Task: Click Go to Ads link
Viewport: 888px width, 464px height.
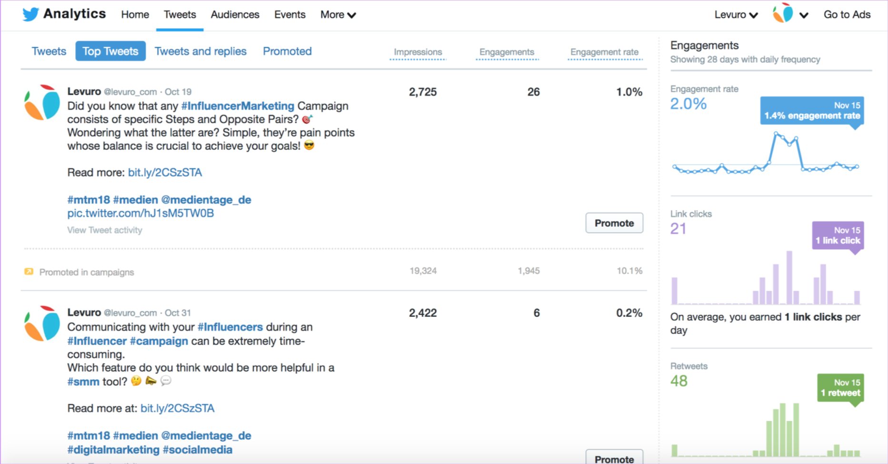Action: click(847, 15)
